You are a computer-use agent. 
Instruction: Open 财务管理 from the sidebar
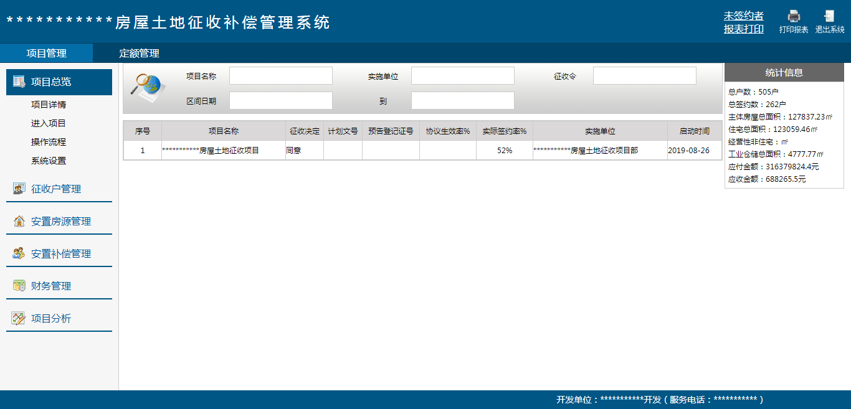(x=50, y=285)
